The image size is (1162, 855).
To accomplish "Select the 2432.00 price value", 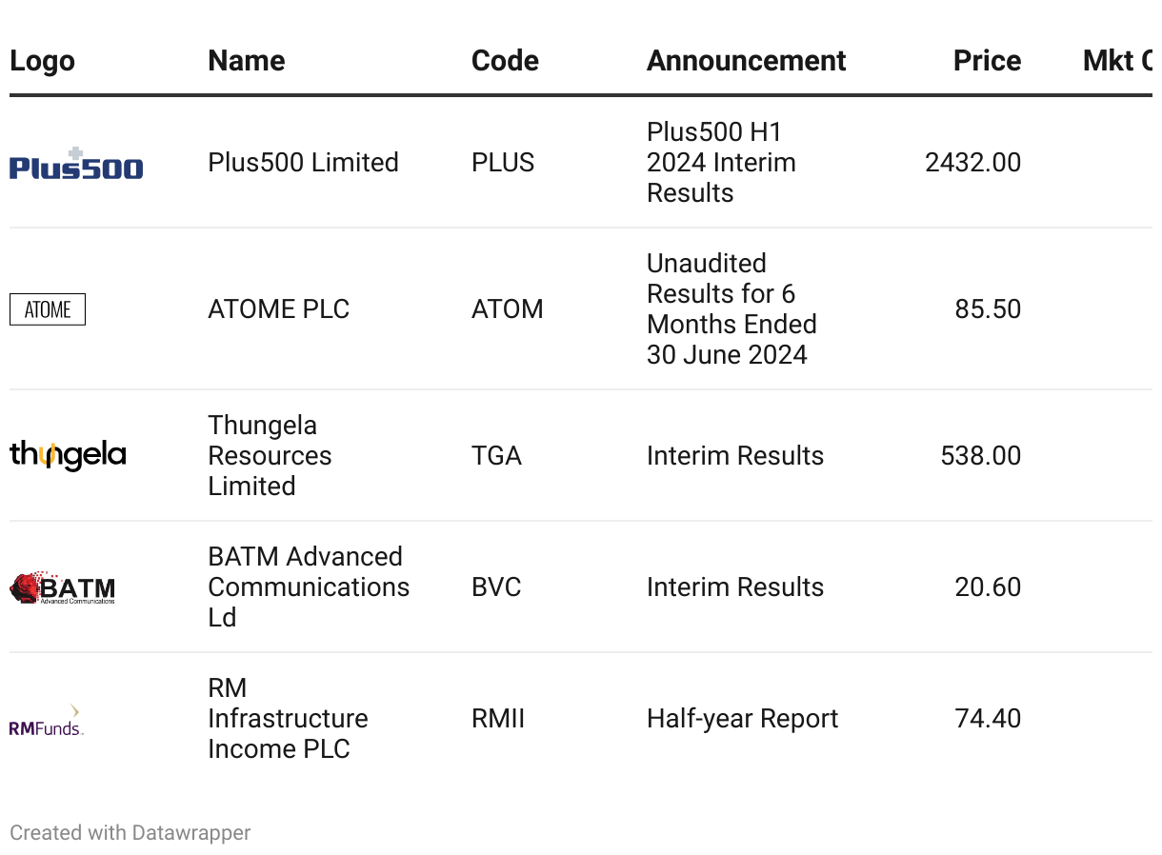I will coord(973,162).
